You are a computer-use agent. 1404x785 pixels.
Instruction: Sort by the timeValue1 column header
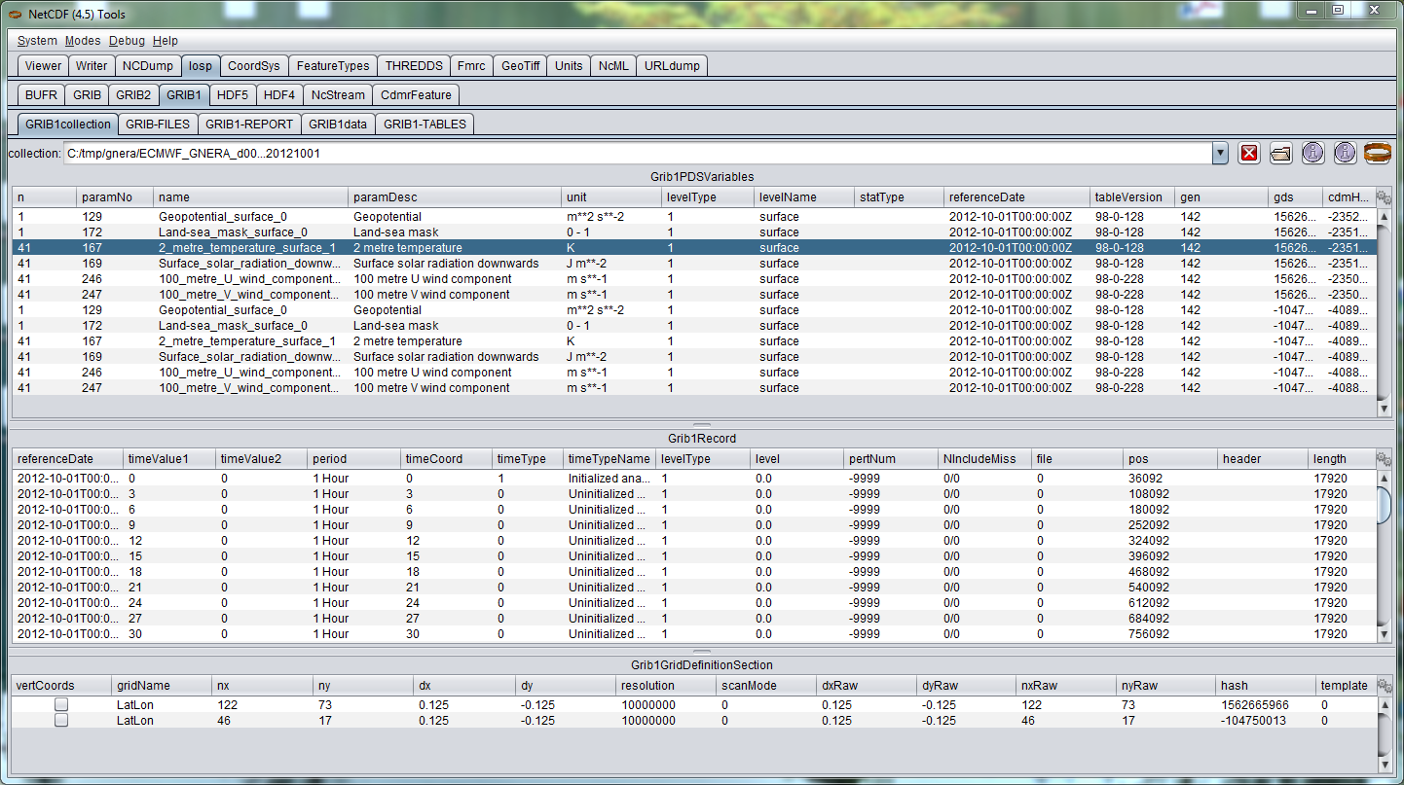[x=168, y=459]
